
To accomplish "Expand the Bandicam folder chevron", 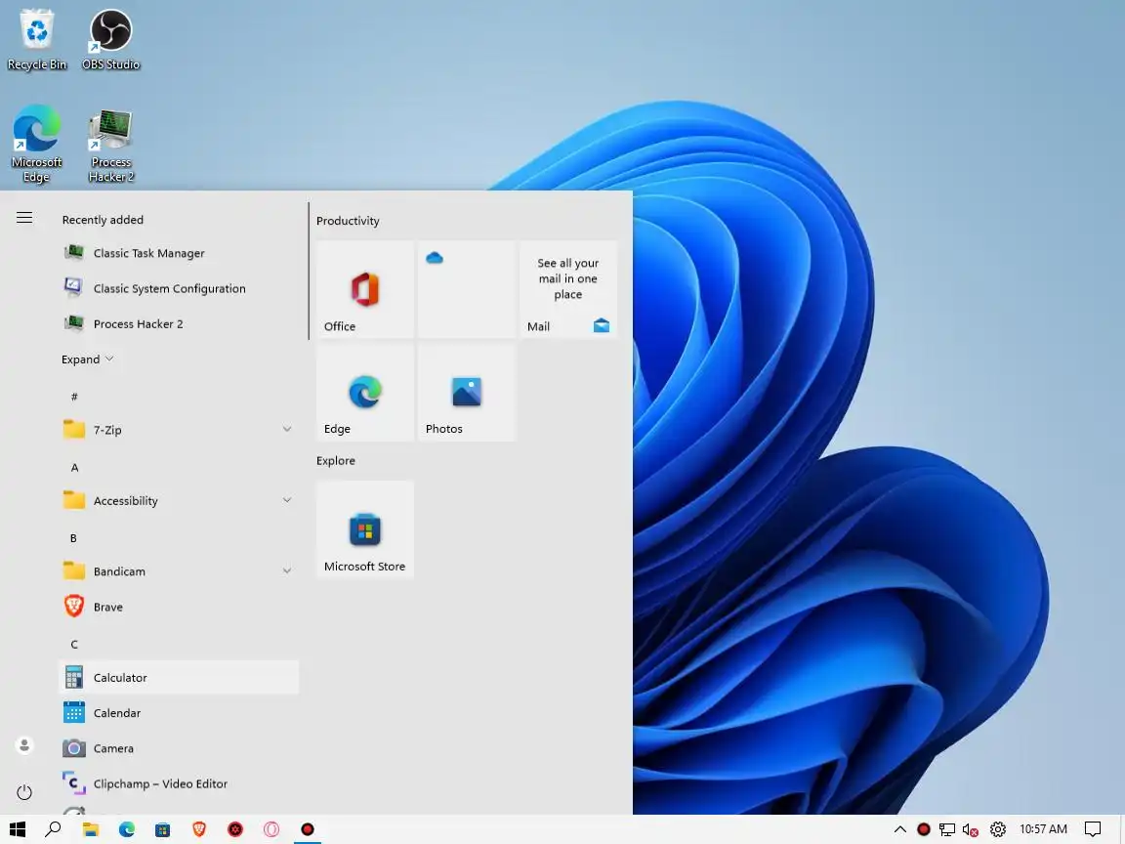I will pos(287,571).
